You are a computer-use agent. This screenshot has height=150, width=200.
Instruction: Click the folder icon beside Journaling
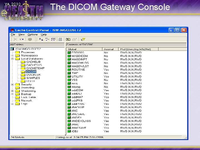(17, 87)
